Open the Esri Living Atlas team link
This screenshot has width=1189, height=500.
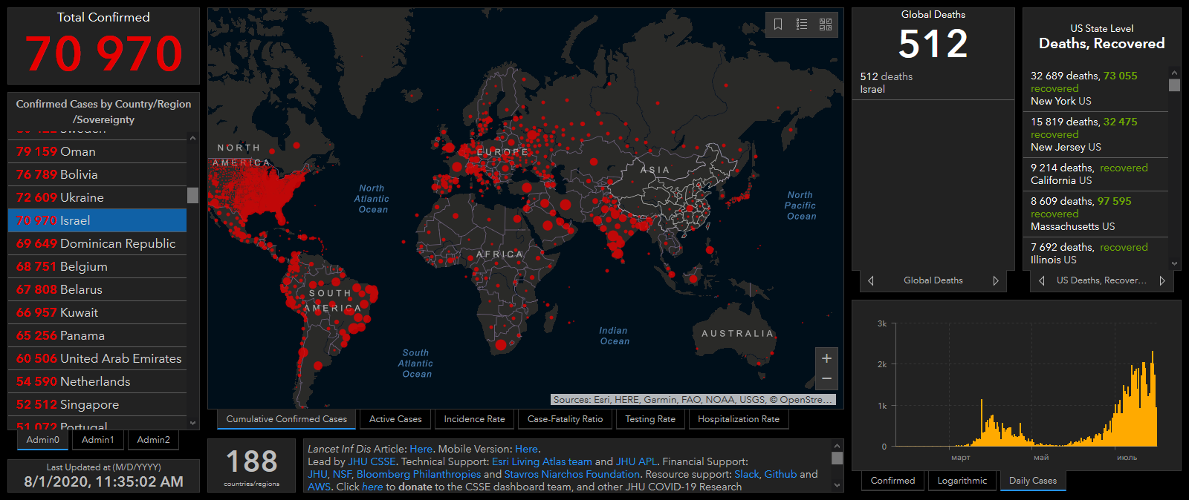[x=542, y=461]
